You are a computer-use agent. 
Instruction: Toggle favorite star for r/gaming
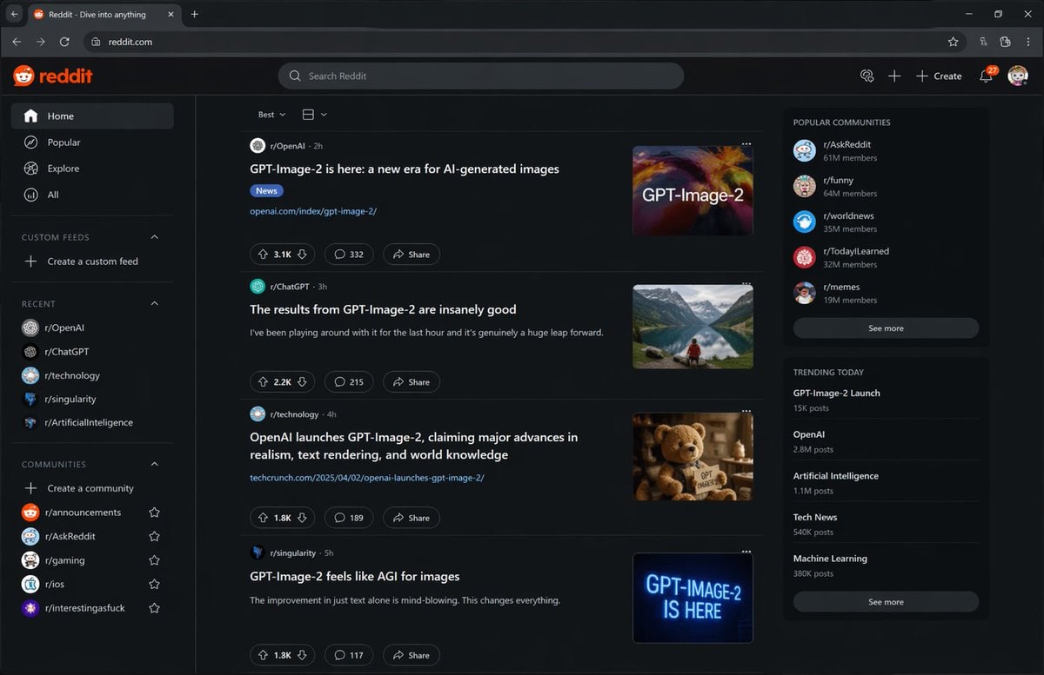pyautogui.click(x=154, y=560)
